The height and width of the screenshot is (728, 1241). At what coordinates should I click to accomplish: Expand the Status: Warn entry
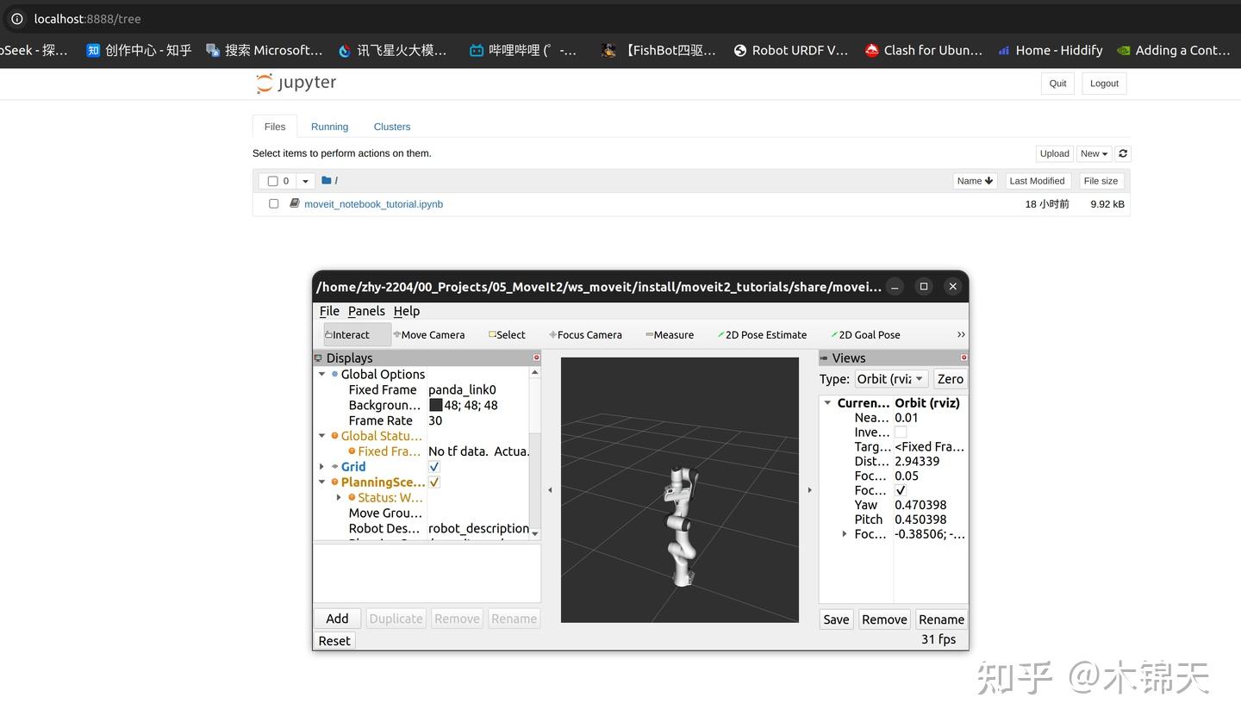pos(338,497)
